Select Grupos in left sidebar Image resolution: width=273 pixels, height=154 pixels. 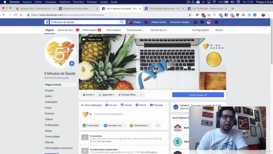[49, 90]
